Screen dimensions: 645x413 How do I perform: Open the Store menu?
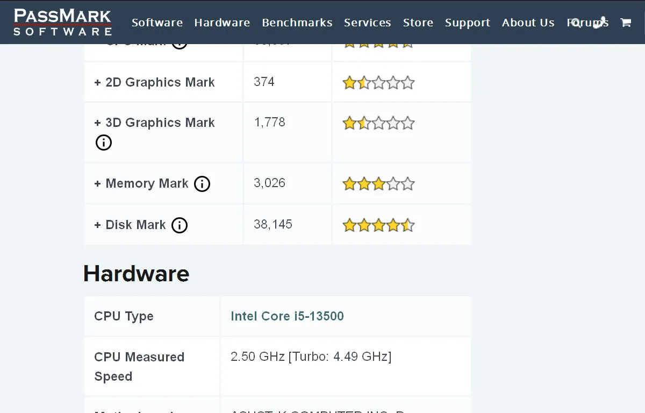(418, 23)
